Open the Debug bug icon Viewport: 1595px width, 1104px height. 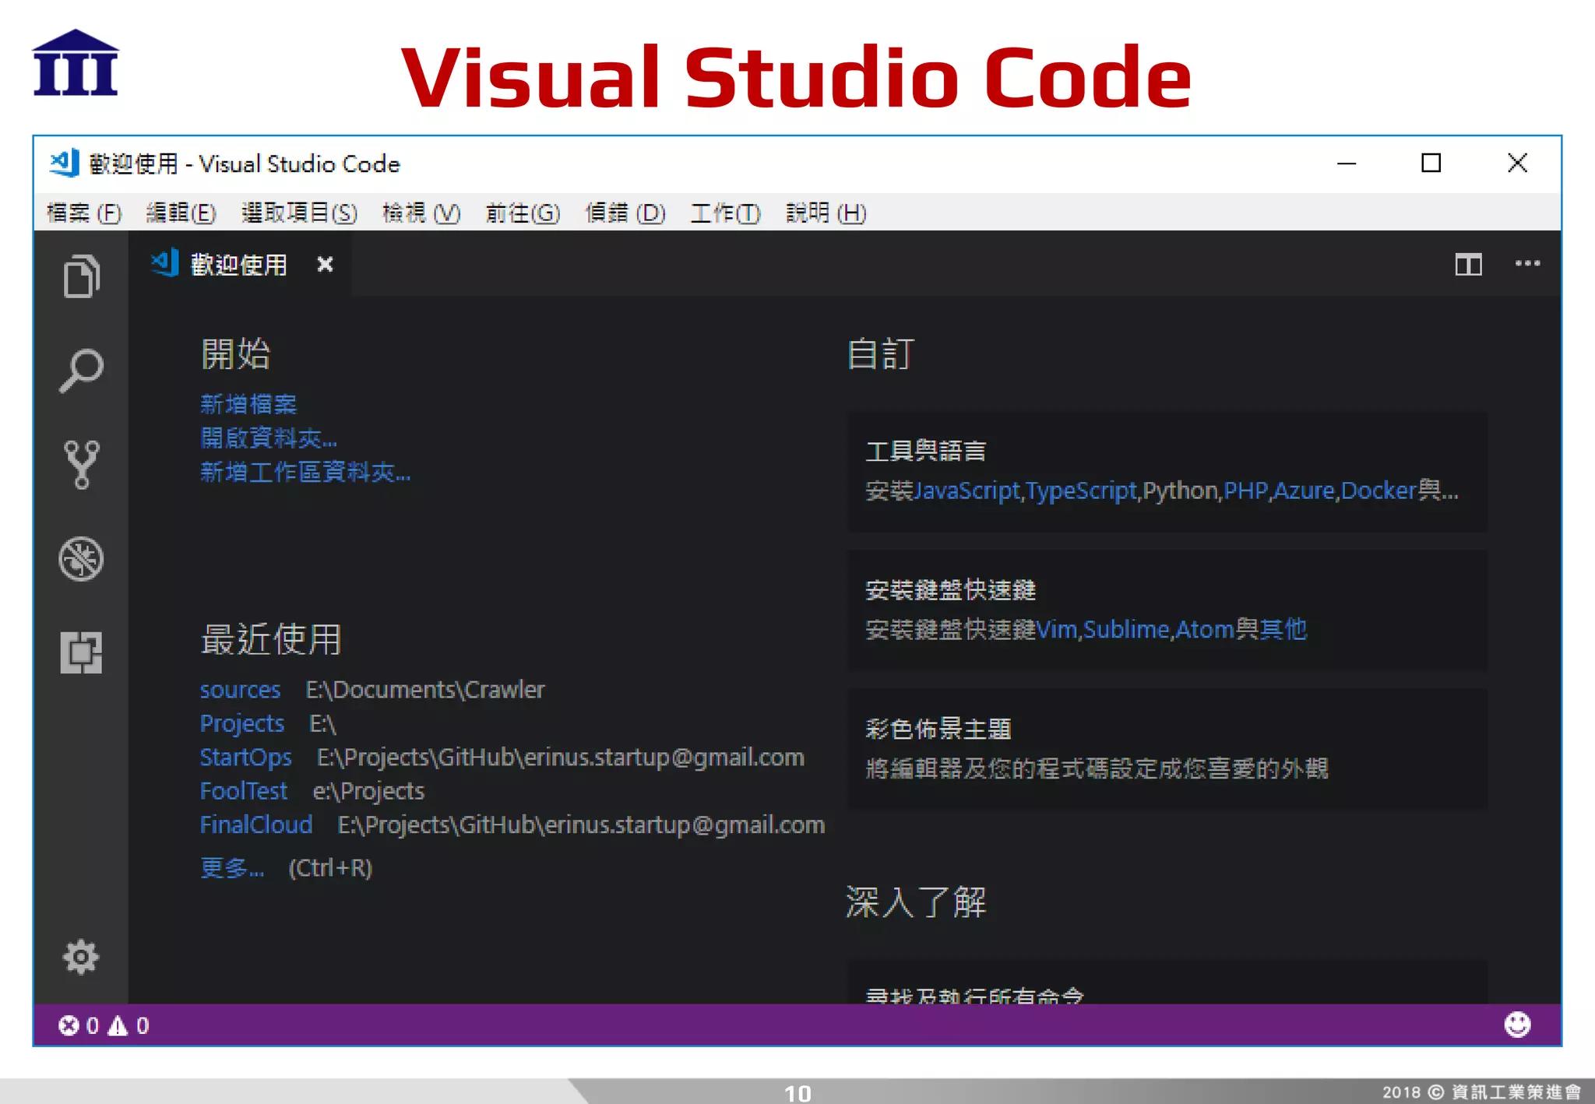click(81, 558)
